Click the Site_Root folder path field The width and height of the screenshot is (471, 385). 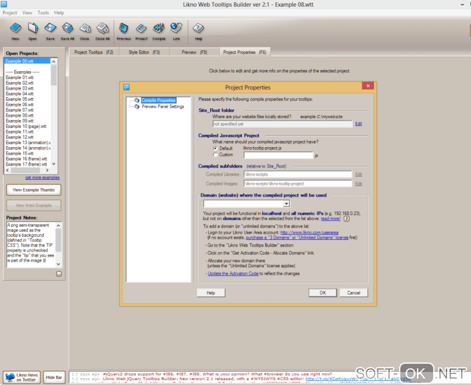coord(282,124)
